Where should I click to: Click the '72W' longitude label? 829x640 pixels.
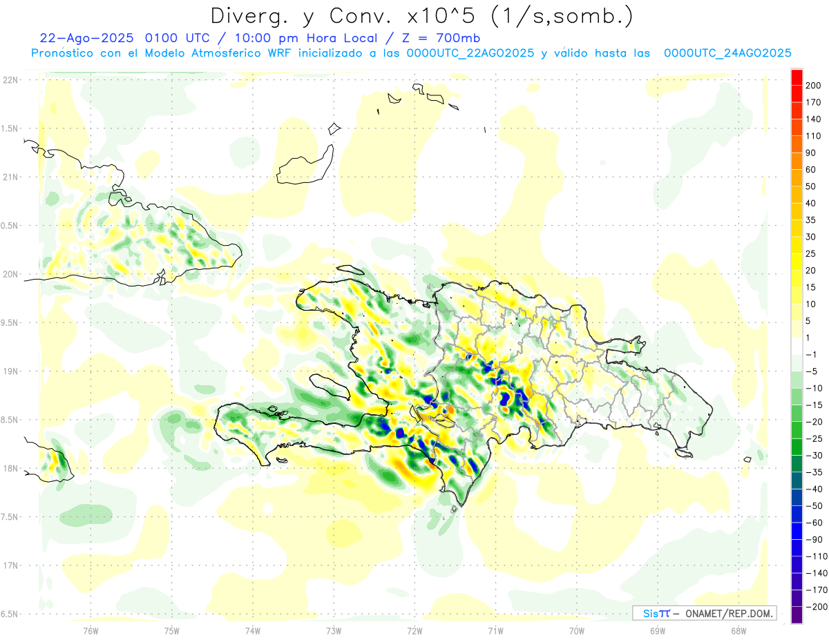tap(414, 630)
